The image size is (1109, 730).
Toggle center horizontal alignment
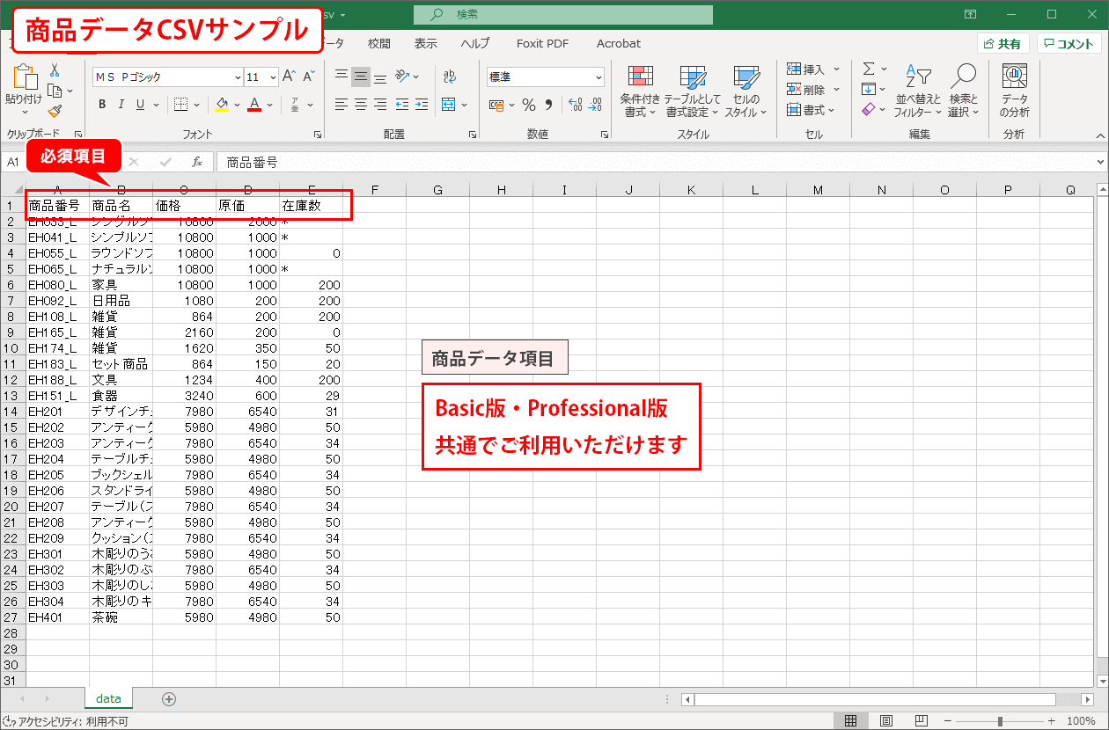tap(361, 105)
